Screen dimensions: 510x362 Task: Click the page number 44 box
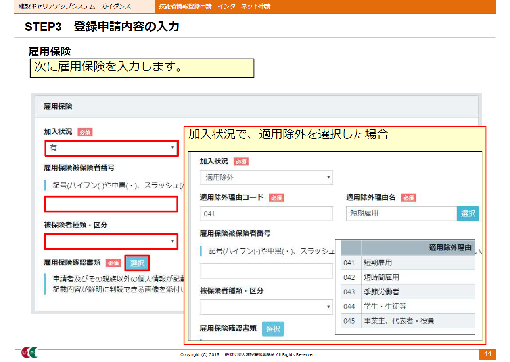(x=487, y=354)
